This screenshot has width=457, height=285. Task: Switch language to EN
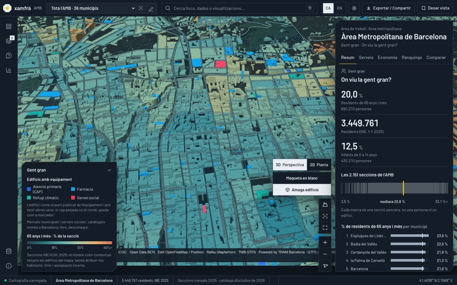tap(340, 8)
